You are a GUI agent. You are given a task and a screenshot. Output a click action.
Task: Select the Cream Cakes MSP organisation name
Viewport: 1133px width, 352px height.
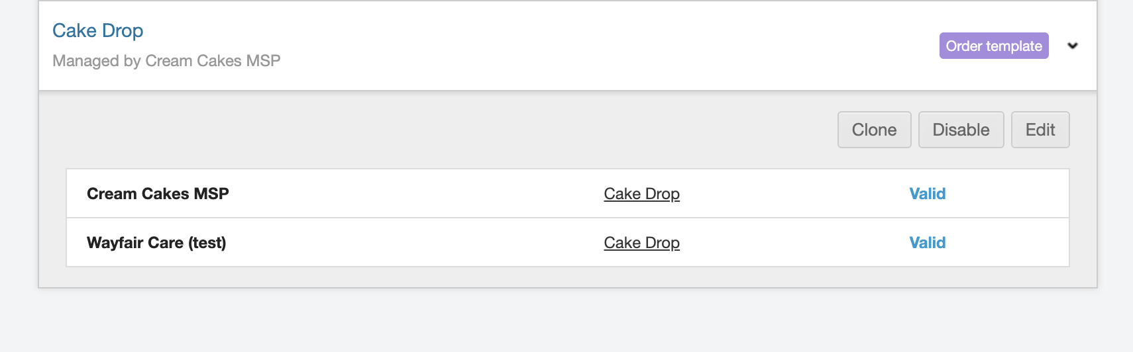click(158, 194)
